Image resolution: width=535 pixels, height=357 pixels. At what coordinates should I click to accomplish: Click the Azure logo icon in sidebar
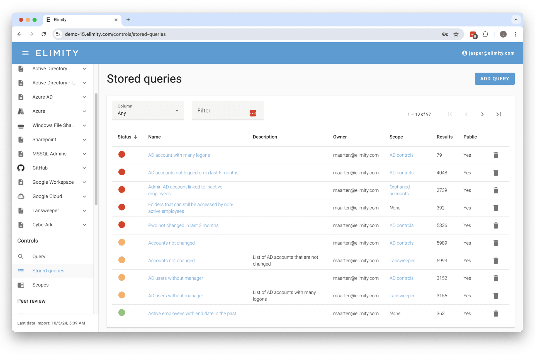(x=21, y=111)
